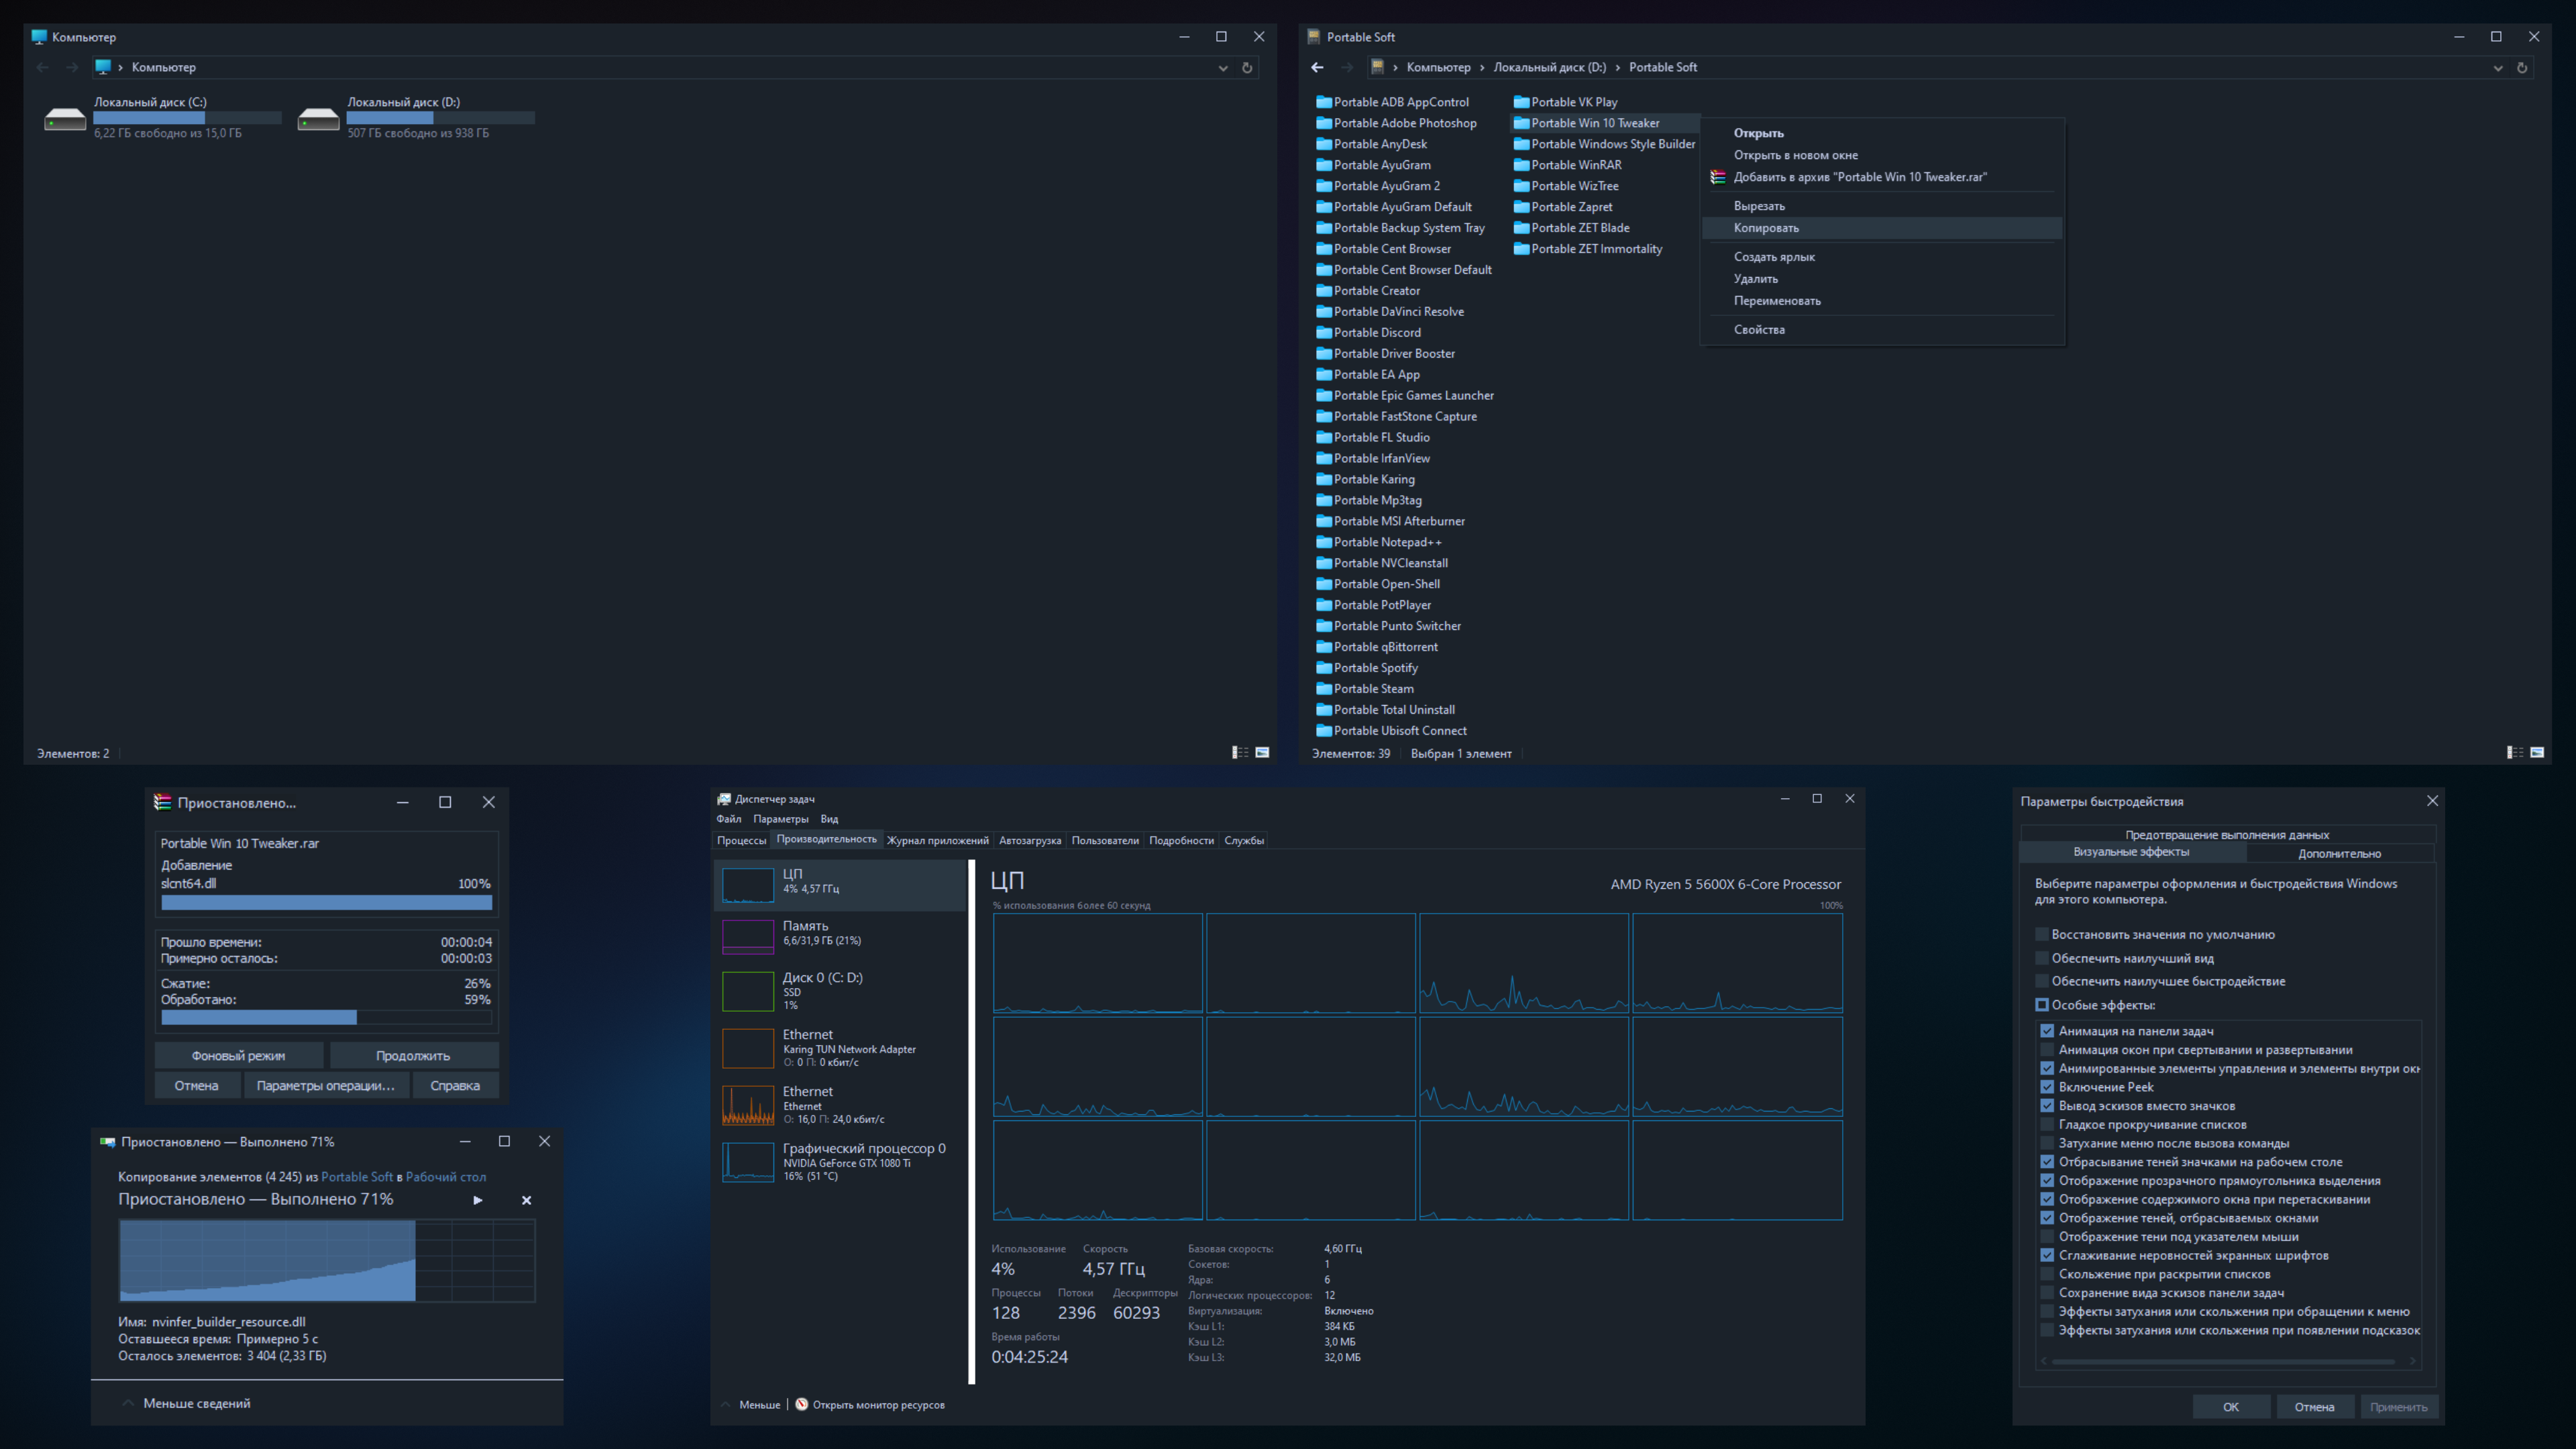Collapse copy dialog with Fewer details
This screenshot has height=1449, width=2576.
(196, 1404)
